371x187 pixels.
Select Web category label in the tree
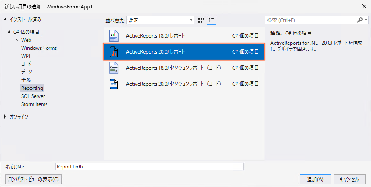(x=26, y=40)
